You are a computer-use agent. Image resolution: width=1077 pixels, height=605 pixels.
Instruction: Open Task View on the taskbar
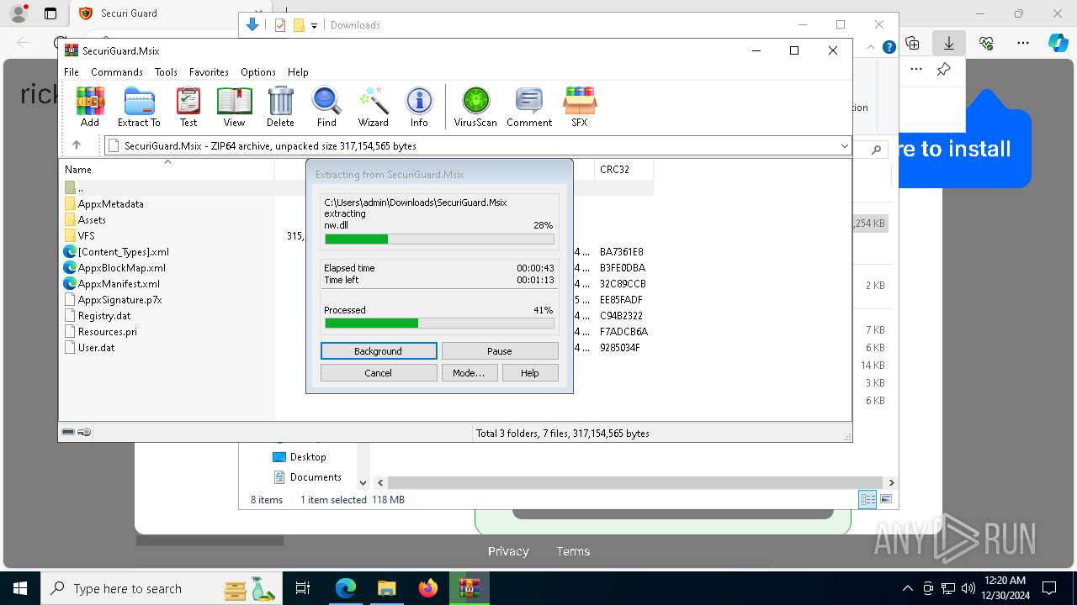click(x=303, y=588)
